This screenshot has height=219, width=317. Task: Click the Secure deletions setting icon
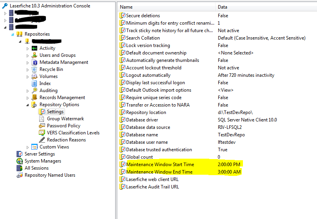click(122, 15)
